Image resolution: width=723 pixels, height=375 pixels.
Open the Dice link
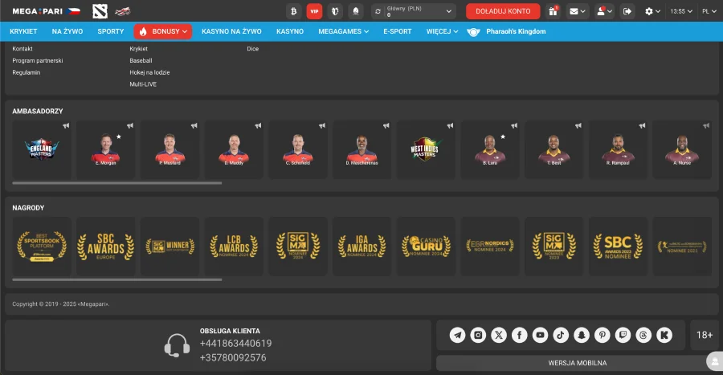tap(253, 48)
